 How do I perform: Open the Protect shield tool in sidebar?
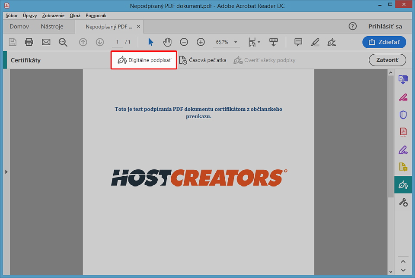point(403,115)
